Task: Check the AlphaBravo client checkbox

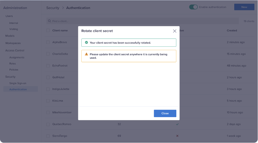Action: (48, 42)
